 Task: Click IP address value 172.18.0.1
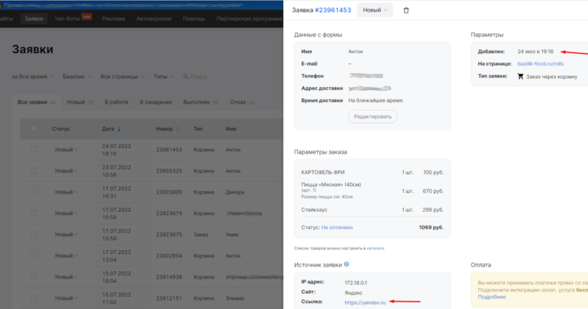pos(356,282)
